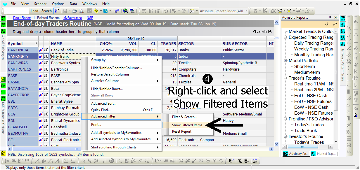Open the Scanner menu
Screen dimensions: 360x170
(x=40, y=4)
